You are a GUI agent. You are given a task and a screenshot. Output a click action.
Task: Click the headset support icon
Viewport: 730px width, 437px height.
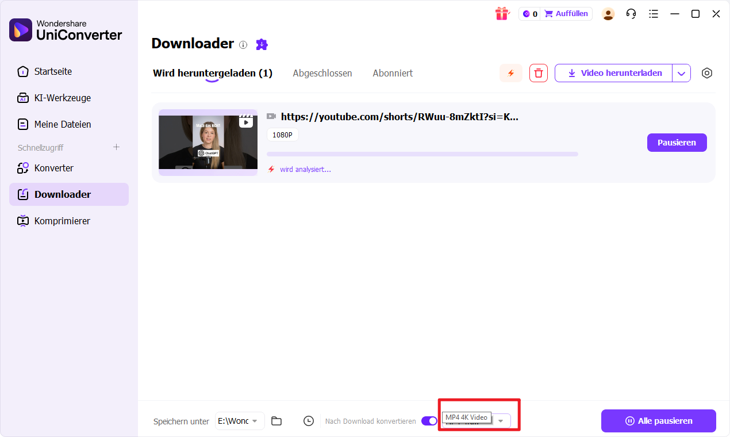point(631,13)
